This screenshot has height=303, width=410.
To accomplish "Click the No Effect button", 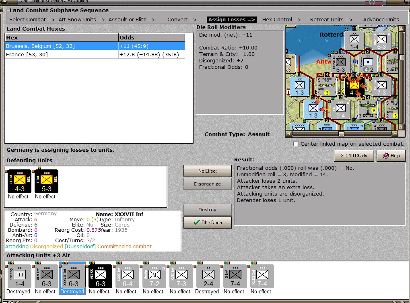I will tap(207, 171).
